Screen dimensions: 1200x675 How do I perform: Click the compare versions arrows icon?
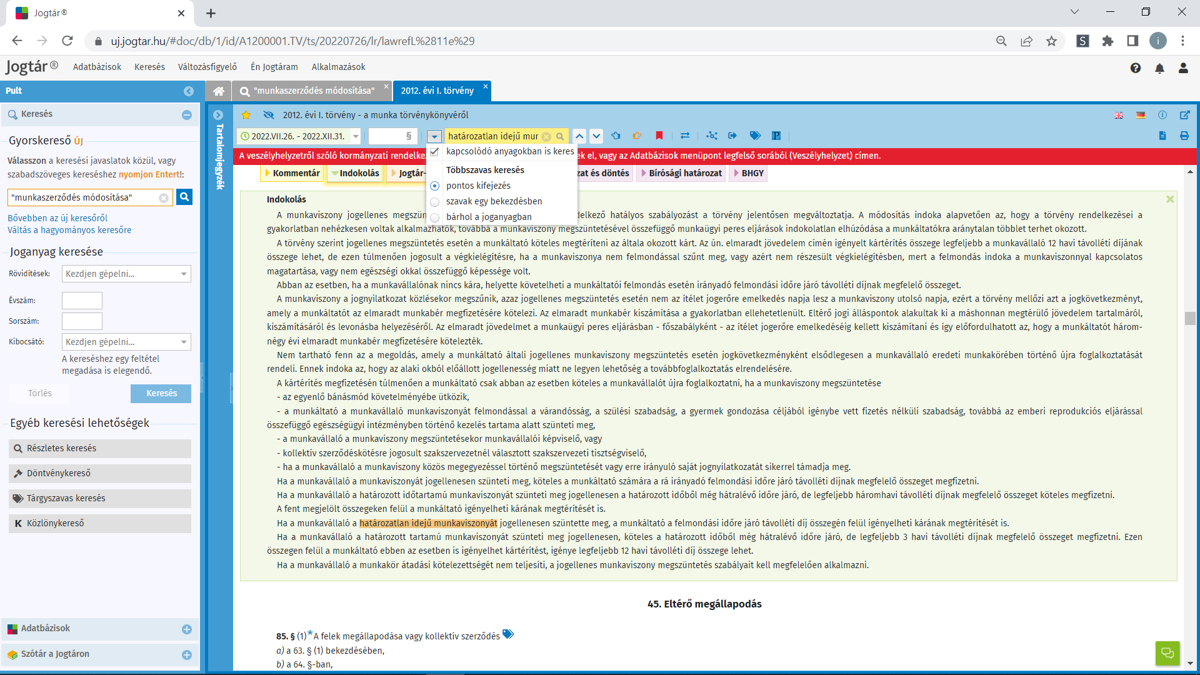pos(685,136)
